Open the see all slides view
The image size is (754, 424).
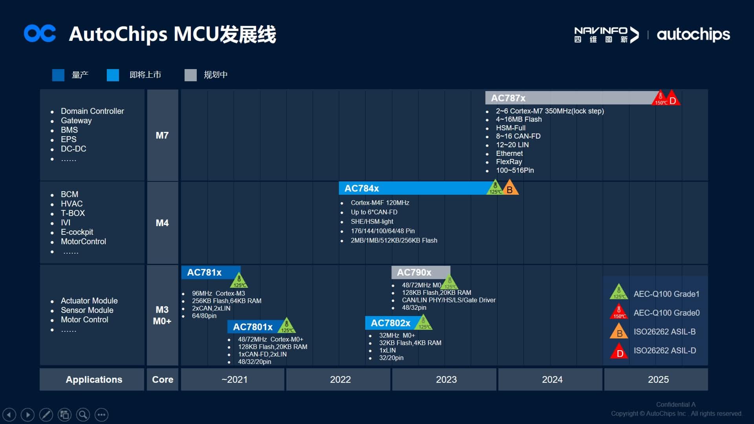[64, 415]
